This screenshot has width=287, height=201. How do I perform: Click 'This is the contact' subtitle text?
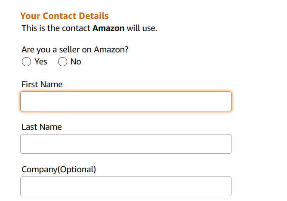[56, 28]
